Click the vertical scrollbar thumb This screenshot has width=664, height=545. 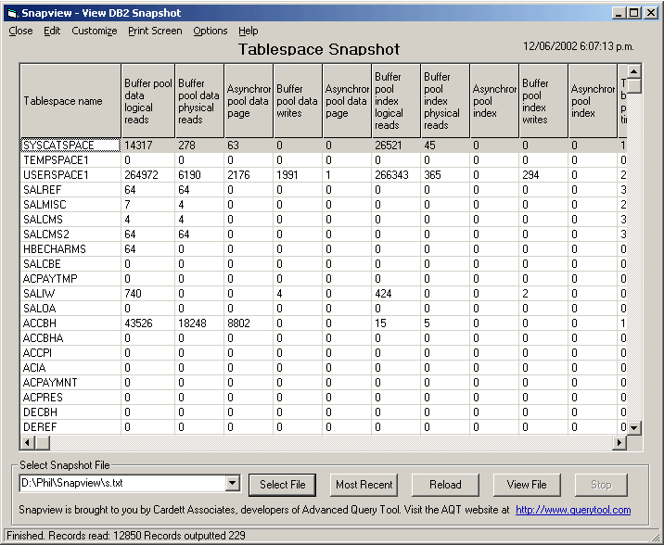(x=634, y=86)
